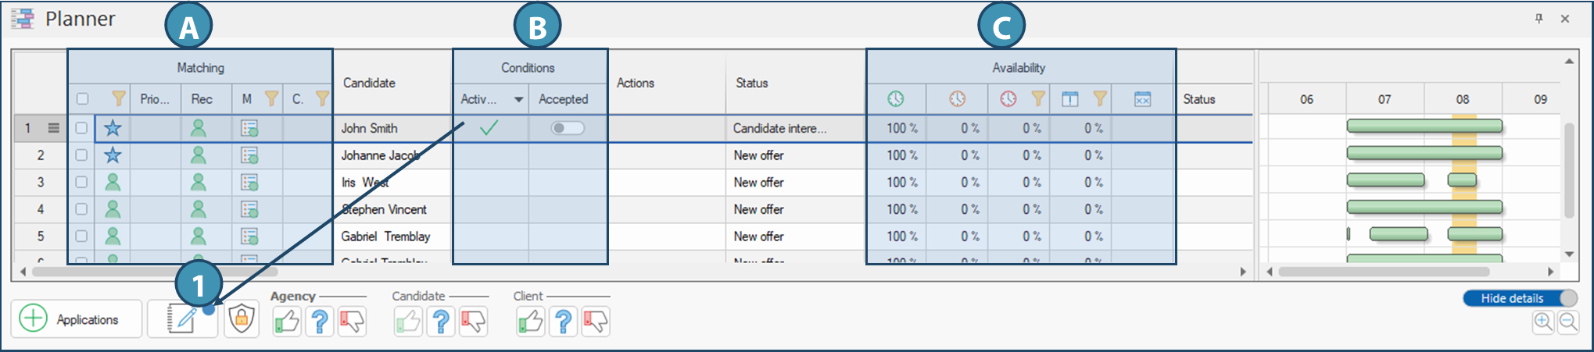Image resolution: width=1594 pixels, height=352 pixels.
Task: Open the Activ... column dropdown arrow
Action: [x=518, y=100]
